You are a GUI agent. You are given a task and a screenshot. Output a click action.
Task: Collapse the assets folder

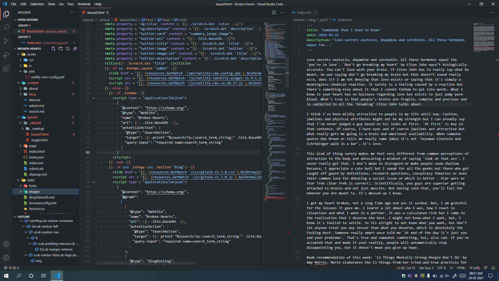(18, 54)
